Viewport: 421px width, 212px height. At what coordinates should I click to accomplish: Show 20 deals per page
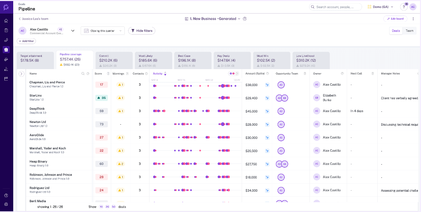click(107, 207)
